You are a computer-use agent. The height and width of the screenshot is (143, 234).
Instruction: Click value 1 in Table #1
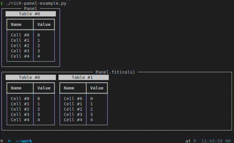pos(92,104)
